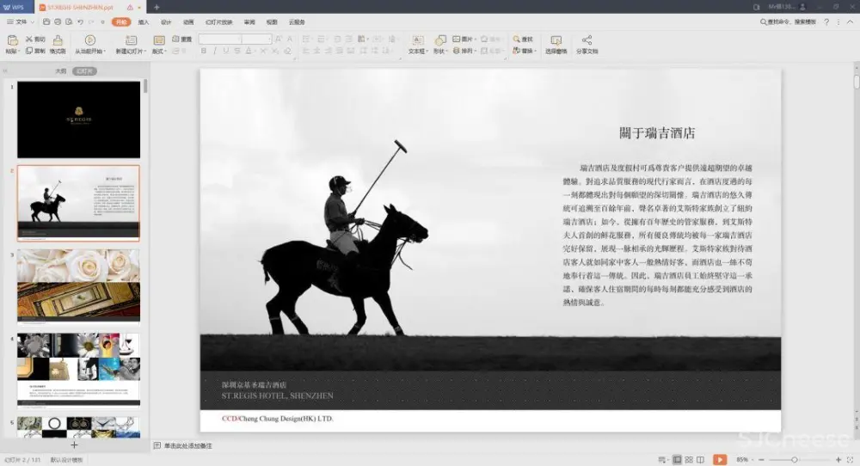Image resolution: width=860 pixels, height=466 pixels.
Task: Open the Shapes (形状) icon
Action: click(439, 40)
